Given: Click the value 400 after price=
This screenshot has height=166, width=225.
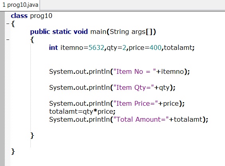Looking at the screenshot, I should point(155,47).
